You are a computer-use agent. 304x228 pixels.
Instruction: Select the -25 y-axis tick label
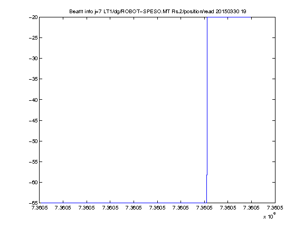click(33, 37)
